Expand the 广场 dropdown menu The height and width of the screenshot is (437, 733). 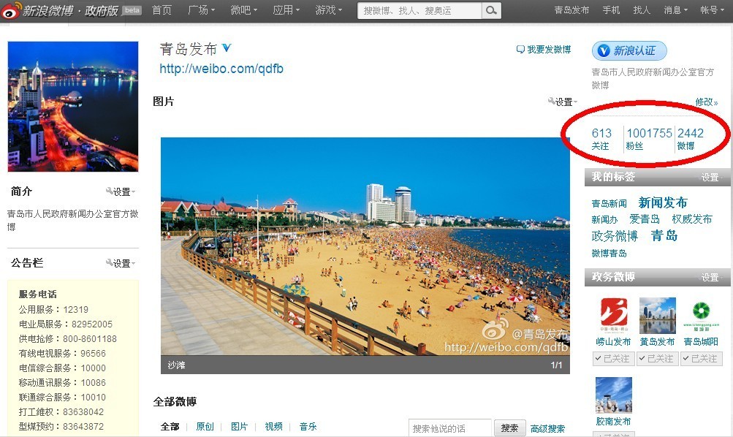coord(201,9)
